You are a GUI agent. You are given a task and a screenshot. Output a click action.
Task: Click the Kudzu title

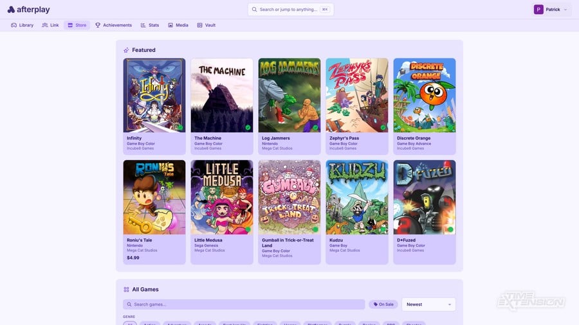[x=336, y=240]
